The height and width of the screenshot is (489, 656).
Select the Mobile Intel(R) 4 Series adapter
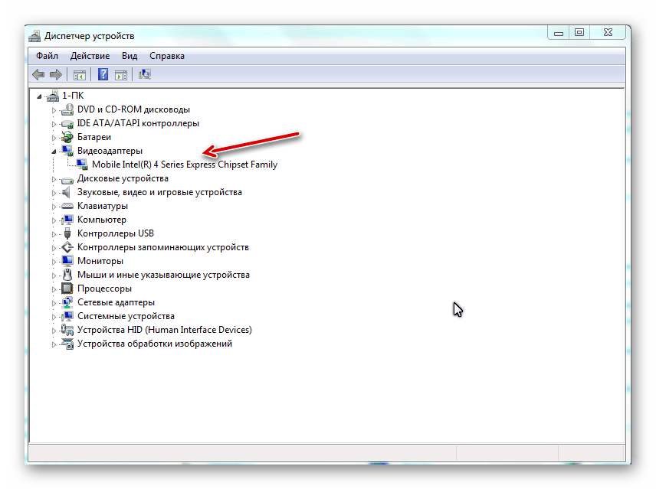pyautogui.click(x=184, y=165)
